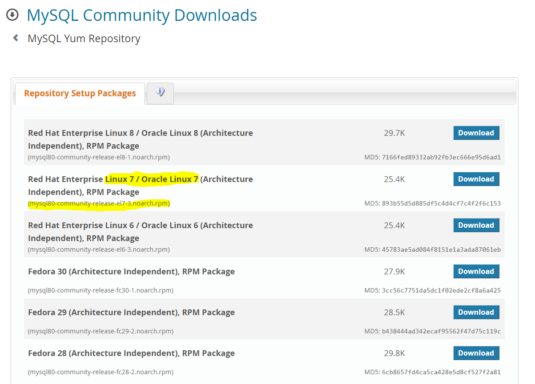Click MD5 hash 45783ae5ad084f8151e1a3ada87061eb
Image resolution: width=535 pixels, height=384 pixels.
tap(441, 249)
